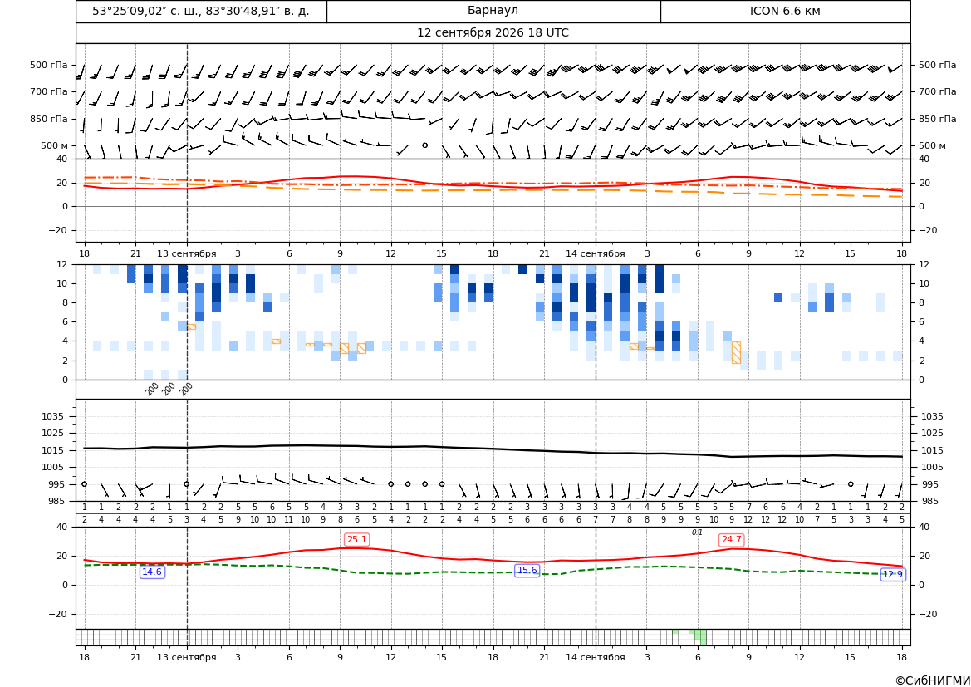The width and height of the screenshot is (971, 687).
Task: Click the large orange hatched box in cloud panel
Action: (736, 352)
